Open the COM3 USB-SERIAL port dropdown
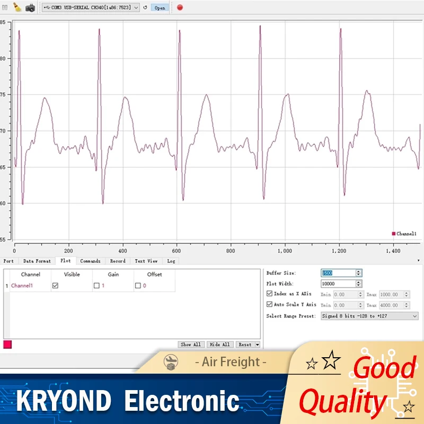 click(x=91, y=7)
